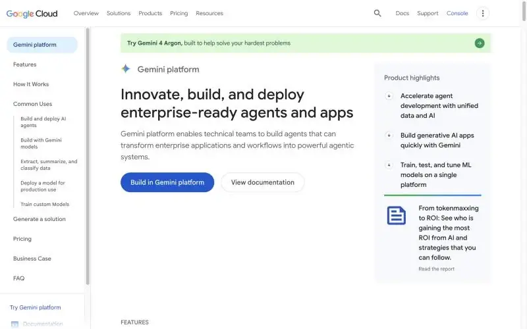Jump to How It Works section
Image resolution: width=527 pixels, height=329 pixels.
(31, 84)
